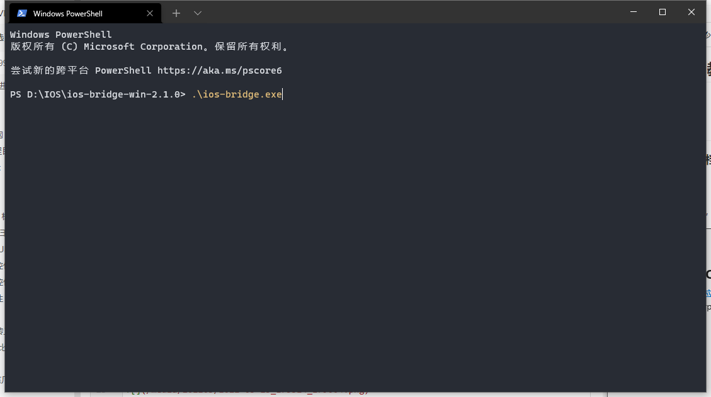Expand the new tab profile dropdown

(x=198, y=14)
